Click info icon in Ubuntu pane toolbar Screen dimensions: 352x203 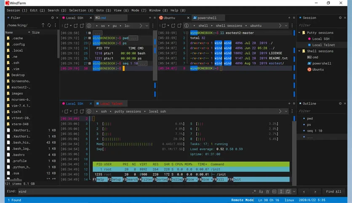pos(187,26)
